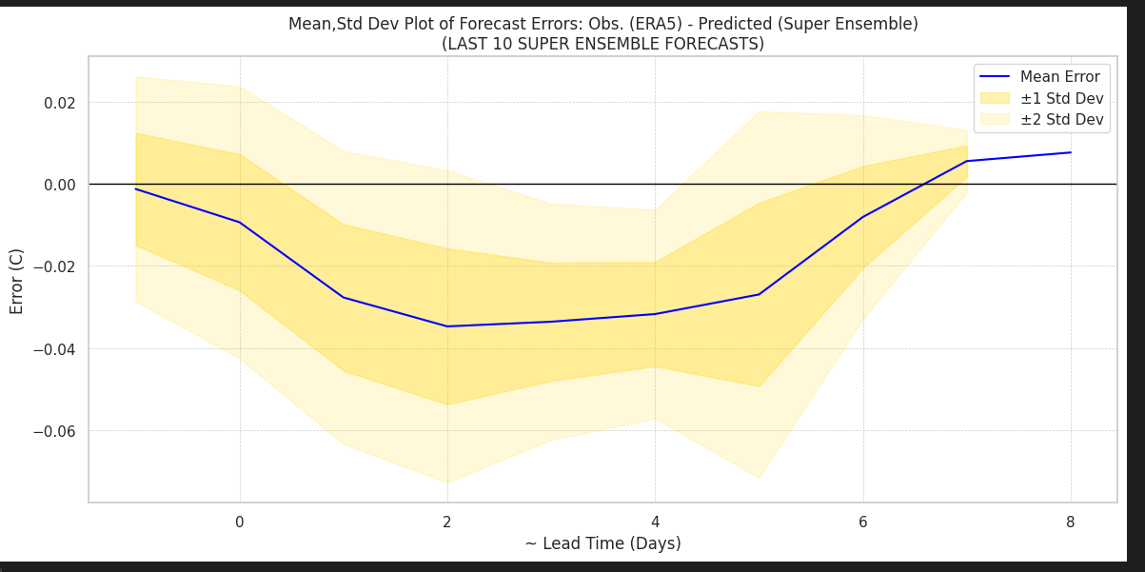Click the x-axis tick label 8
Image resolution: width=1145 pixels, height=572 pixels.
[x=1071, y=522]
